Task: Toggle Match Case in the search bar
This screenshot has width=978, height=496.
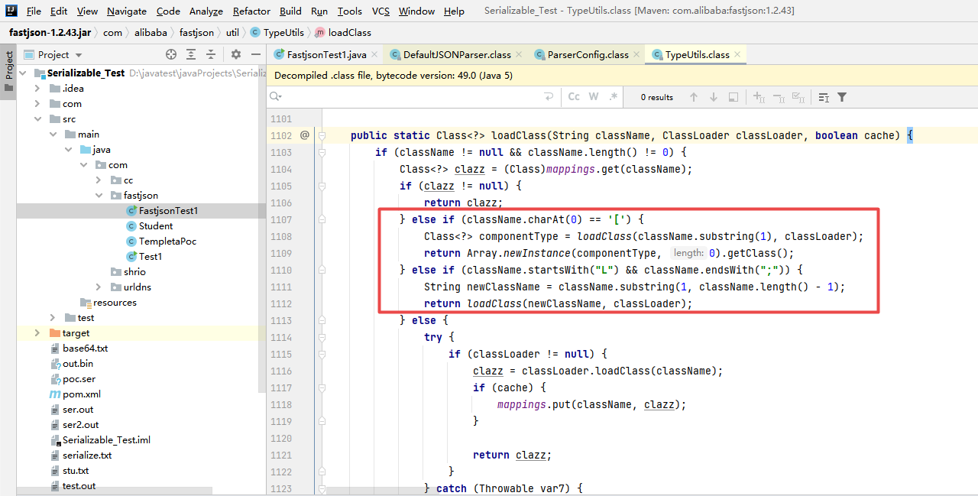Action: 574,96
